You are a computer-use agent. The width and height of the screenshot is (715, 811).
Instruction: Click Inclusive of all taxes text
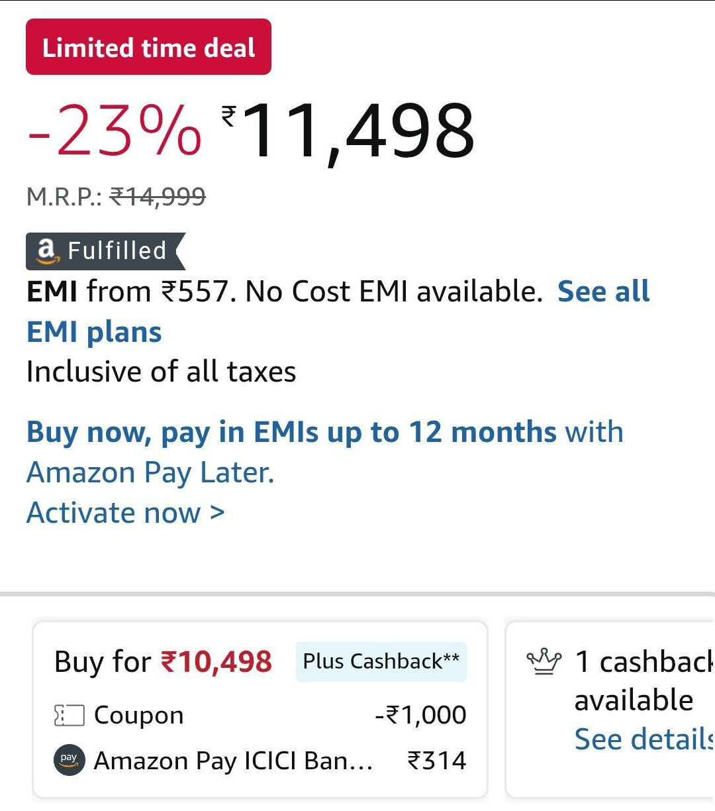click(162, 372)
